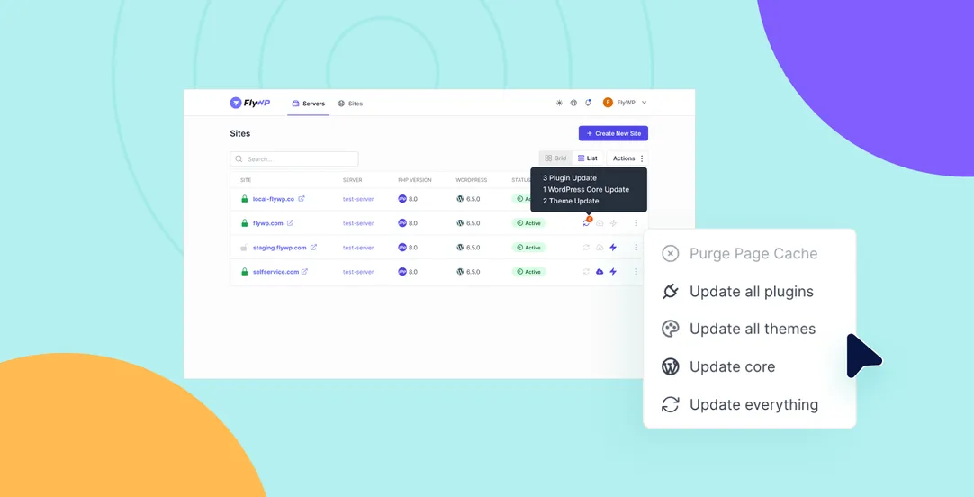Click the grey unlocked icon for staging.flywp.com
The image size is (974, 497).
[244, 248]
